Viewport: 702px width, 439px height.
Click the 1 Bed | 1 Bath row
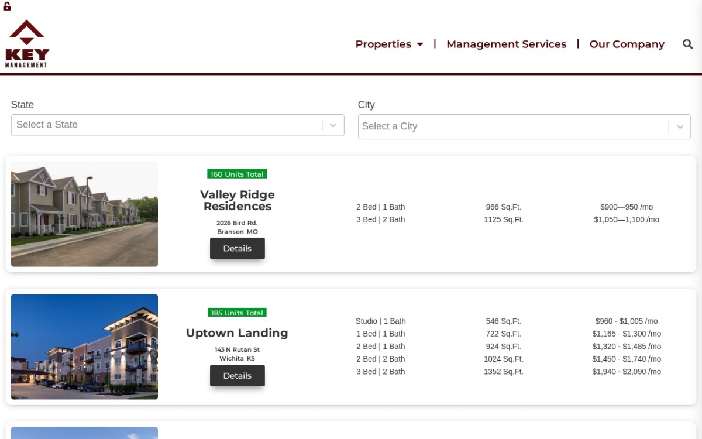pos(381,334)
